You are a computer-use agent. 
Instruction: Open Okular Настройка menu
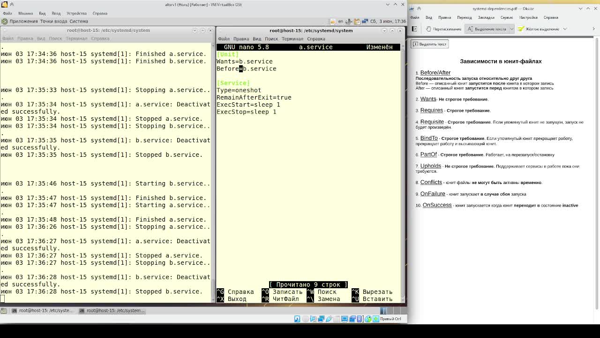click(528, 17)
